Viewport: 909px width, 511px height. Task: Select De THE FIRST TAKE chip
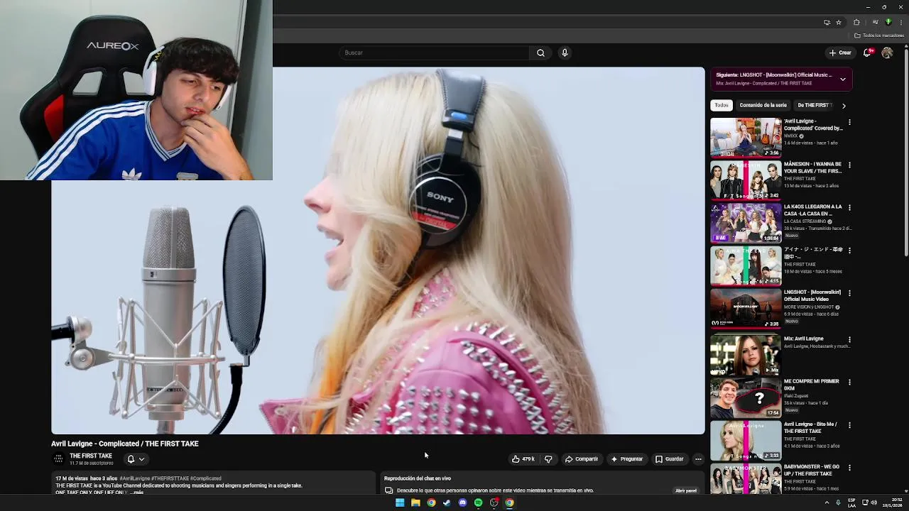pos(814,105)
